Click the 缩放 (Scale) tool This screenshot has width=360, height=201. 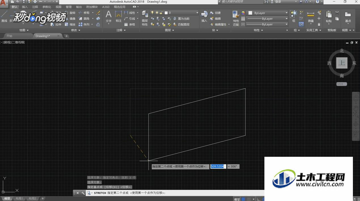coord(70,25)
